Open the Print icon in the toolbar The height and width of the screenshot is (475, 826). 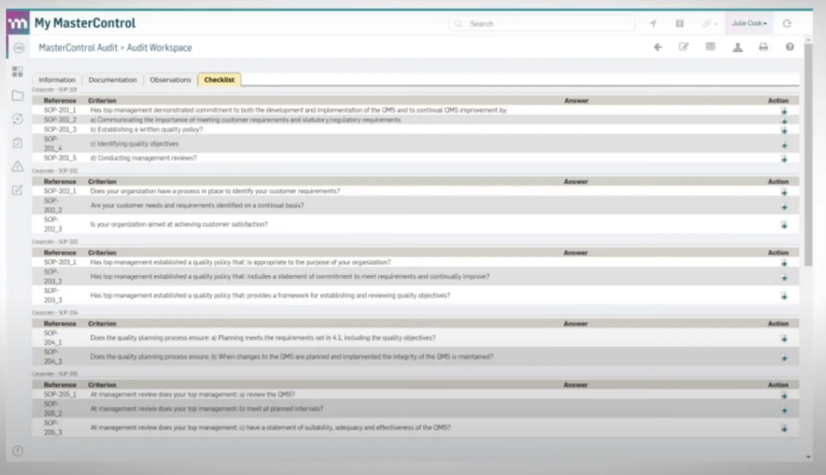click(763, 47)
